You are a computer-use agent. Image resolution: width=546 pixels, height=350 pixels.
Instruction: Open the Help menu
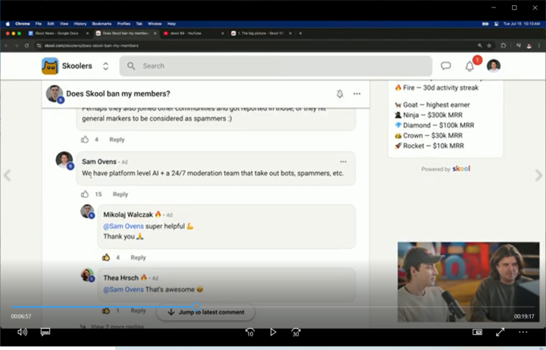[x=171, y=24]
